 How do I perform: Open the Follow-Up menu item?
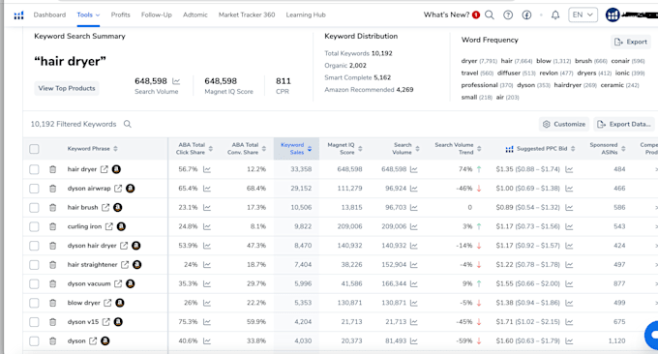point(157,15)
